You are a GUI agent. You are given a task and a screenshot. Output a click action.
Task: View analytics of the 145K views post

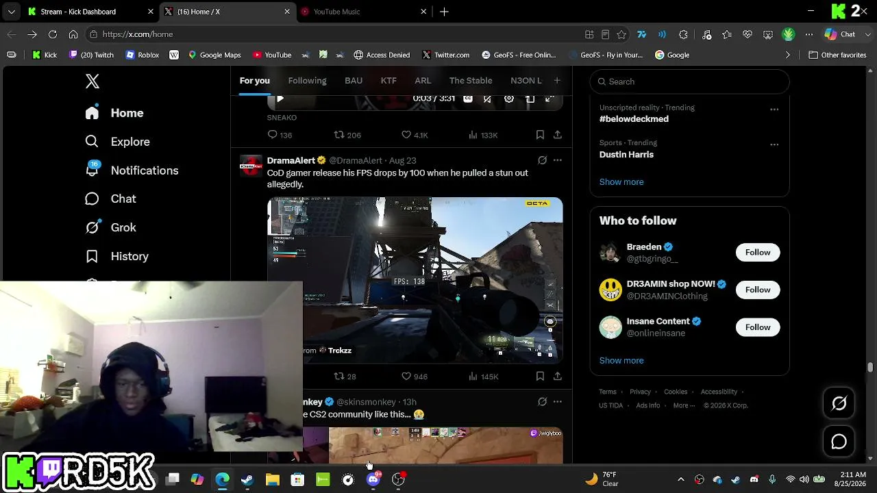point(483,376)
